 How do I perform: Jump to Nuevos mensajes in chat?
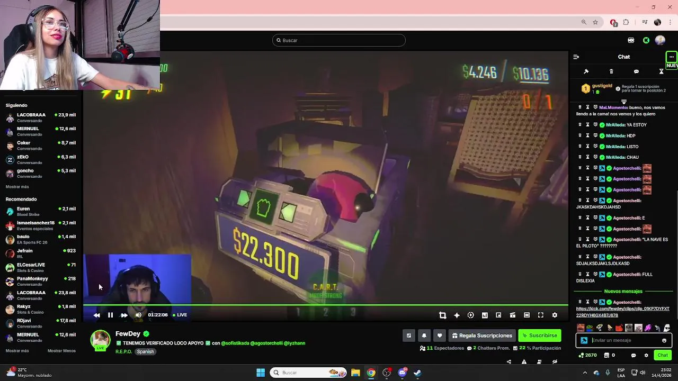coord(623,292)
